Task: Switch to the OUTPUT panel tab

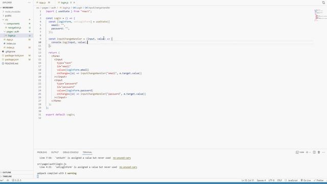Action: point(55,152)
